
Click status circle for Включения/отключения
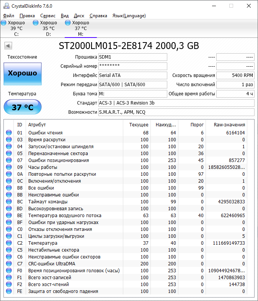click(9, 181)
